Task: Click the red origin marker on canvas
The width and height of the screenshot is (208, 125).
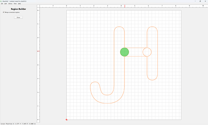Action: (66, 120)
